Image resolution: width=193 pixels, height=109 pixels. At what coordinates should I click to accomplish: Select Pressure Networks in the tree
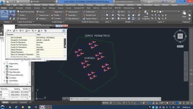click(16, 75)
